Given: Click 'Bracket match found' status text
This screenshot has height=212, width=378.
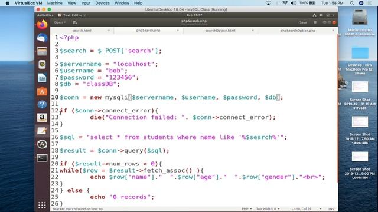Looking at the screenshot, I should (x=77, y=209).
